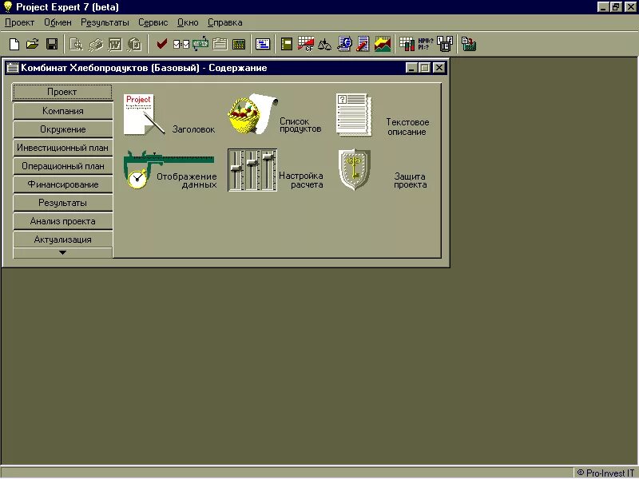The image size is (639, 479).
Task: Click the disabled W document toolbar icon
Action: [115, 44]
